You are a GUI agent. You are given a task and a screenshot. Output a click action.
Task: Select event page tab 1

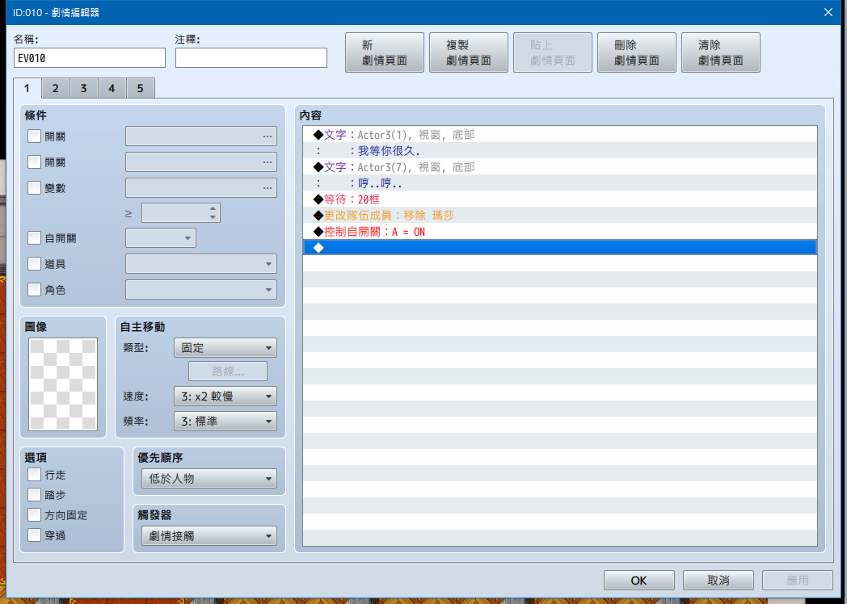[x=27, y=88]
